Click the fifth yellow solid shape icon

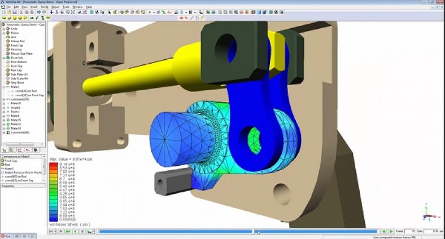pos(25,18)
